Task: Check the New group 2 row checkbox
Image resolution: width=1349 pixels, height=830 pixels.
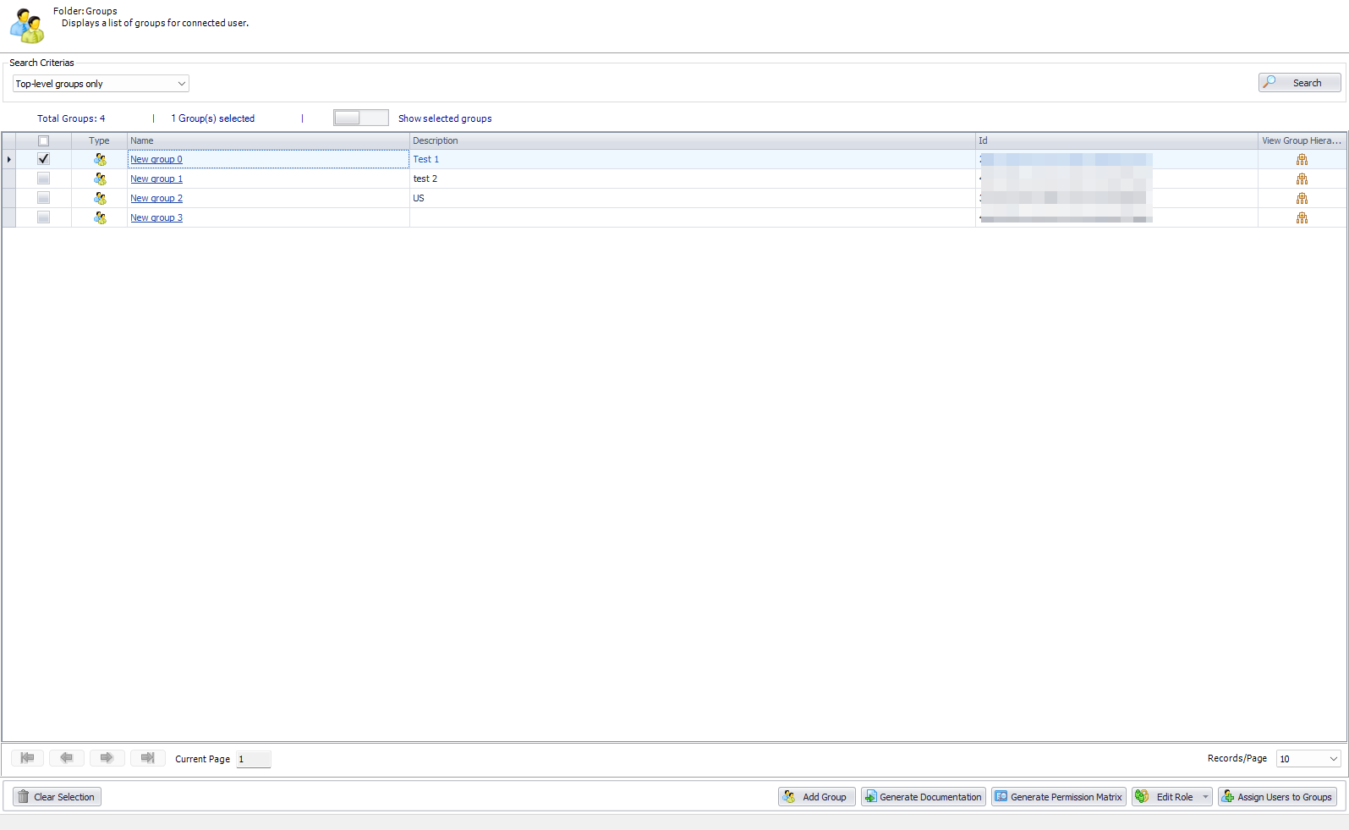Action: [43, 198]
